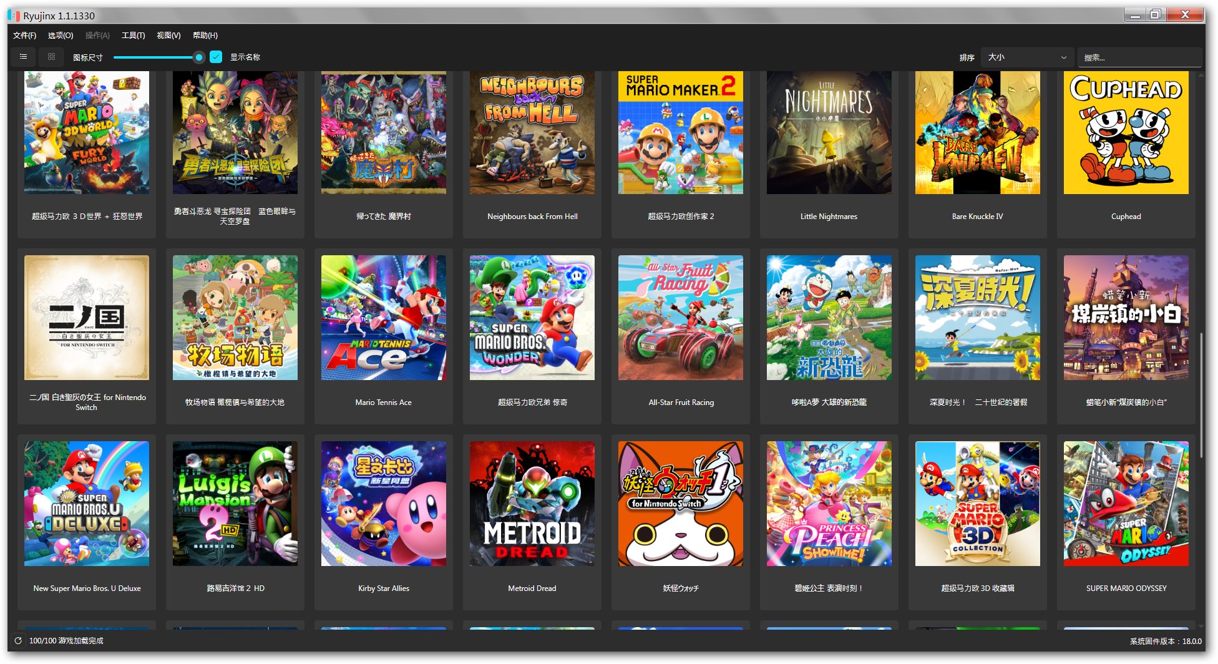Viewport: 1218px width, 664px height.
Task: Switch to list view layout icon
Action: point(24,57)
